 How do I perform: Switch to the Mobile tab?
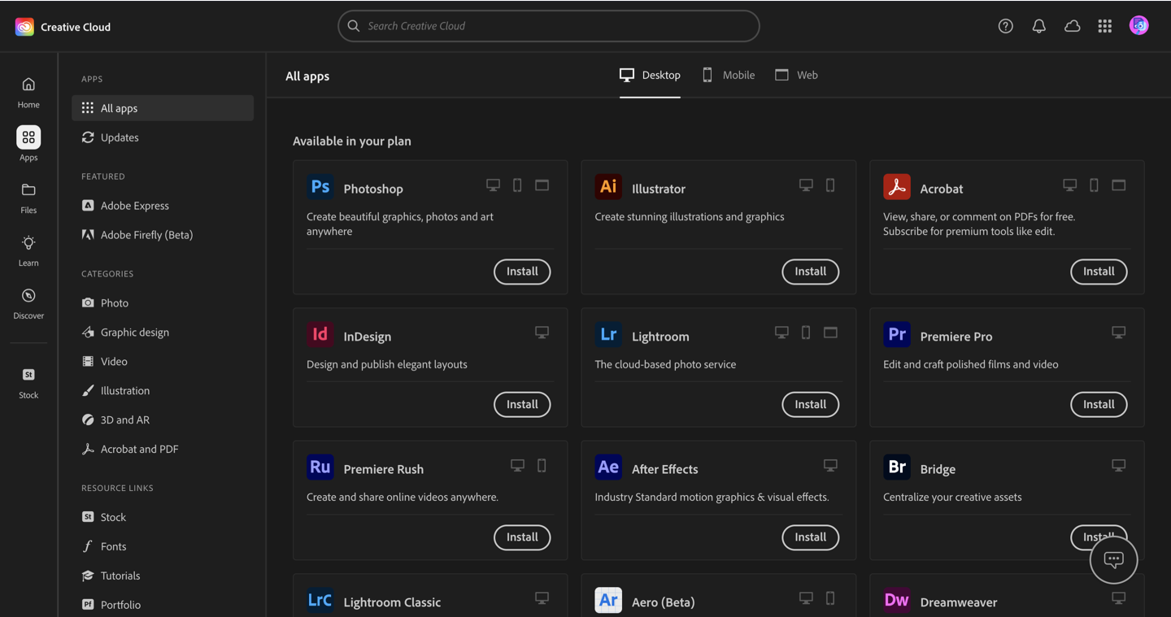pyautogui.click(x=729, y=75)
